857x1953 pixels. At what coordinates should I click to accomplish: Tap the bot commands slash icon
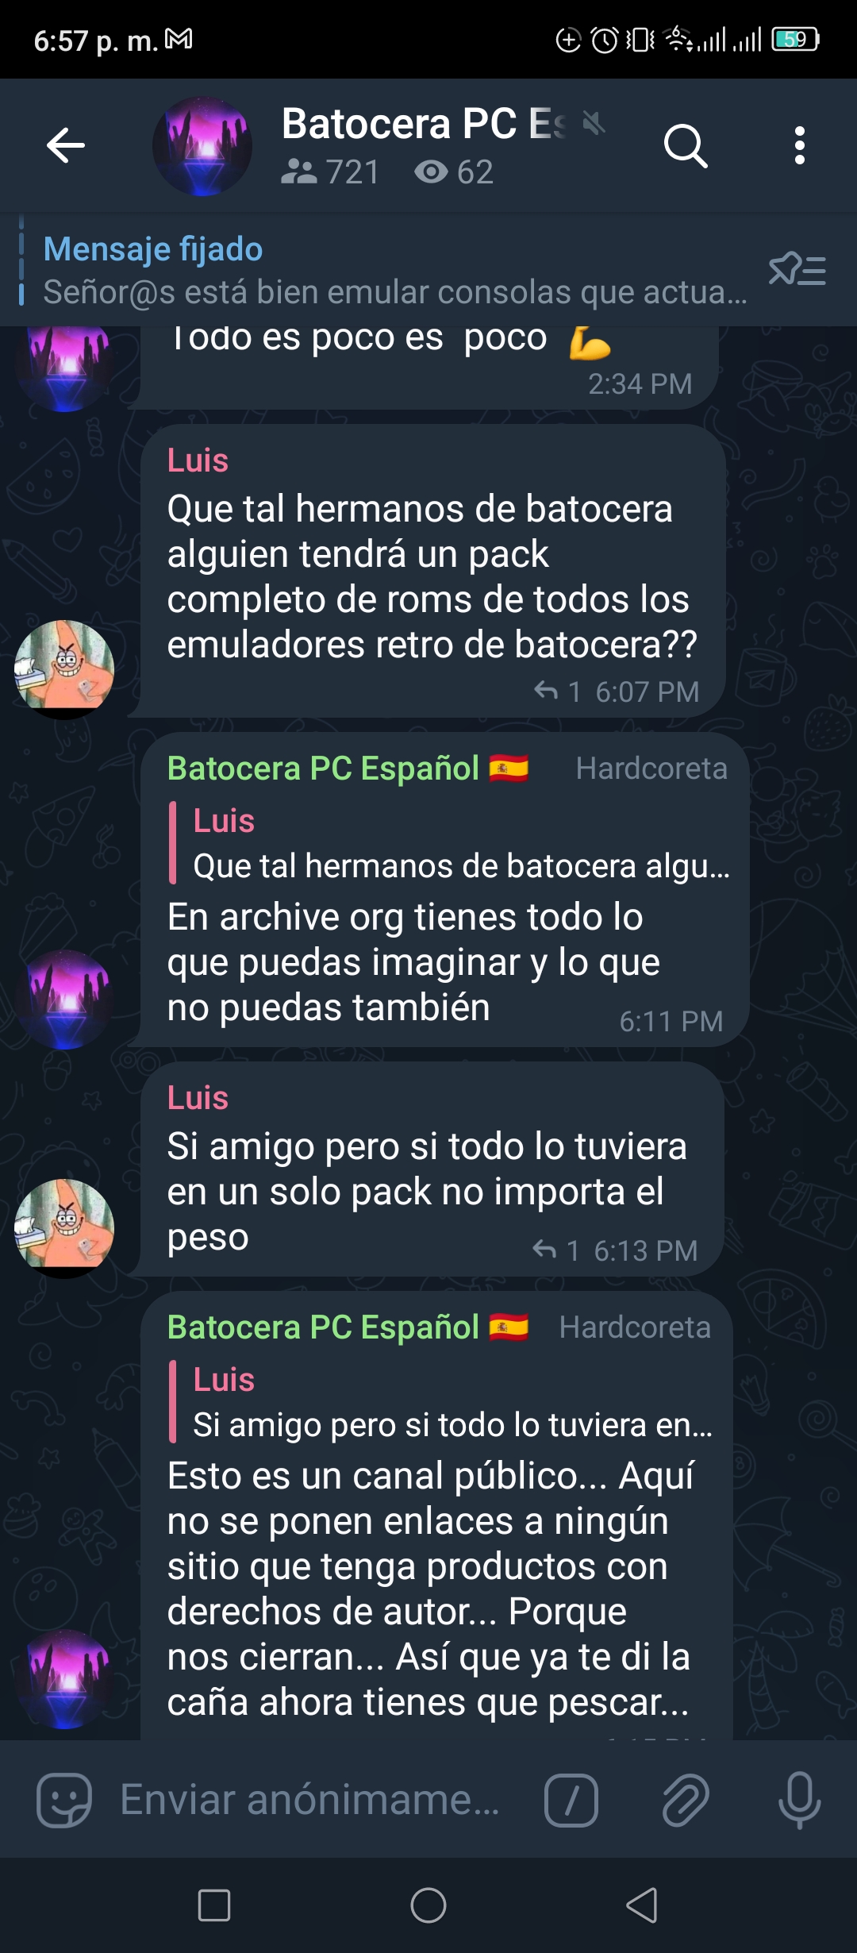(571, 1800)
